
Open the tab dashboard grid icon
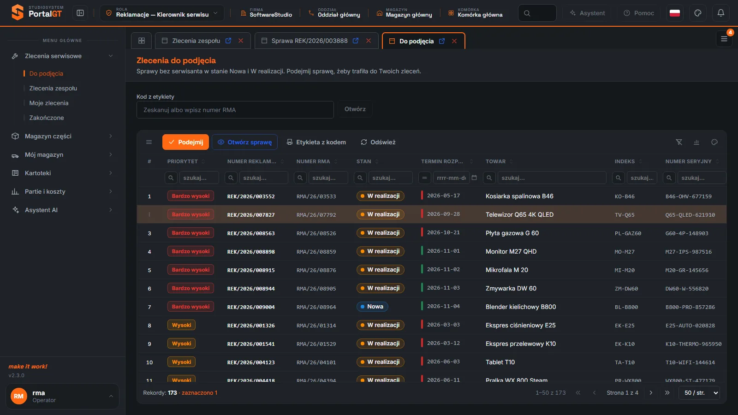coord(142,41)
